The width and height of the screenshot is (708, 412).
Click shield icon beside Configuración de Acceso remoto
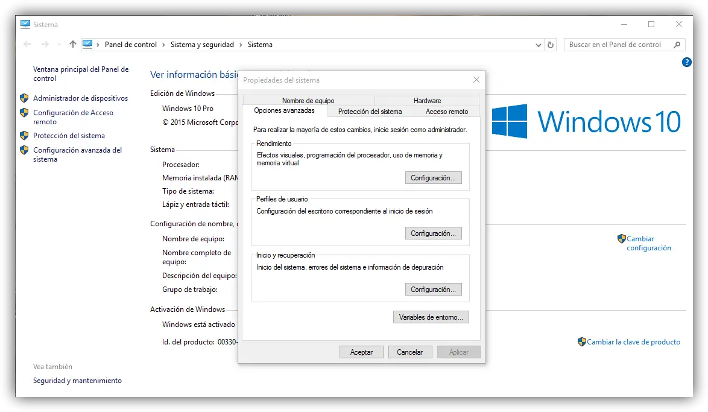click(24, 112)
